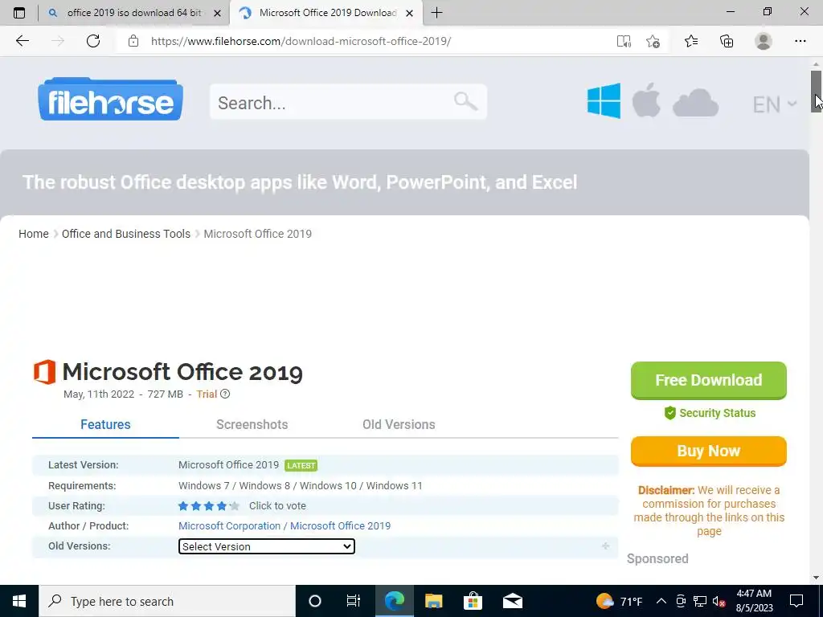Open the Collections icon
Image resolution: width=823 pixels, height=617 pixels.
(727, 41)
